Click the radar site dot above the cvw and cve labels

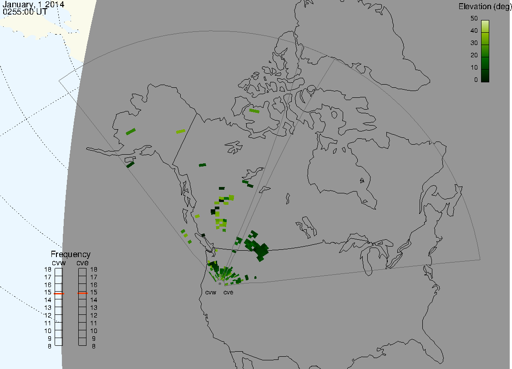(x=220, y=284)
